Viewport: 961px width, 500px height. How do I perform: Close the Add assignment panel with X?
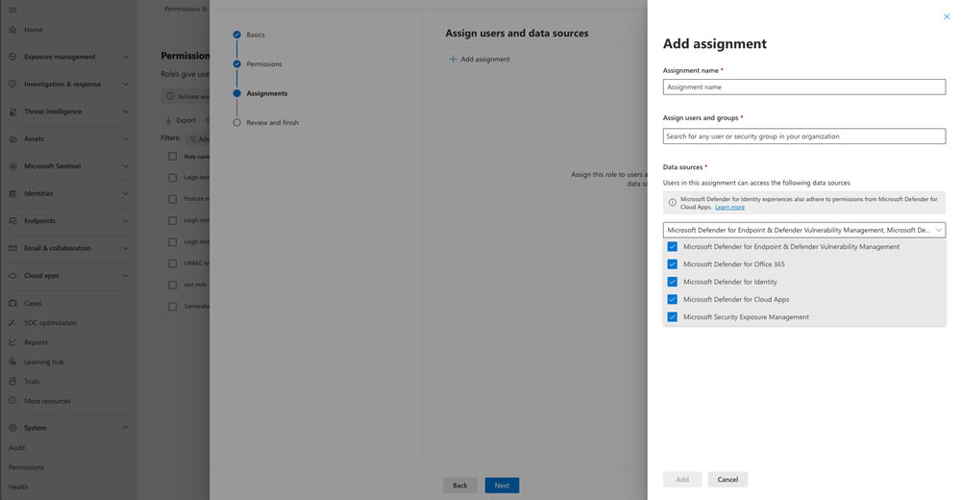click(x=947, y=16)
